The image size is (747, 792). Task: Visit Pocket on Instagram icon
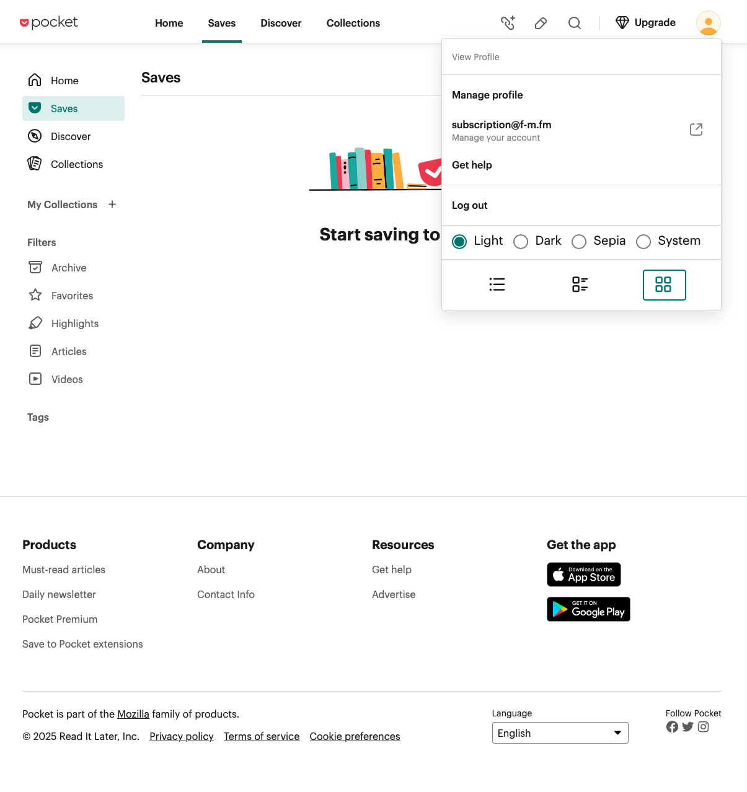(x=703, y=727)
